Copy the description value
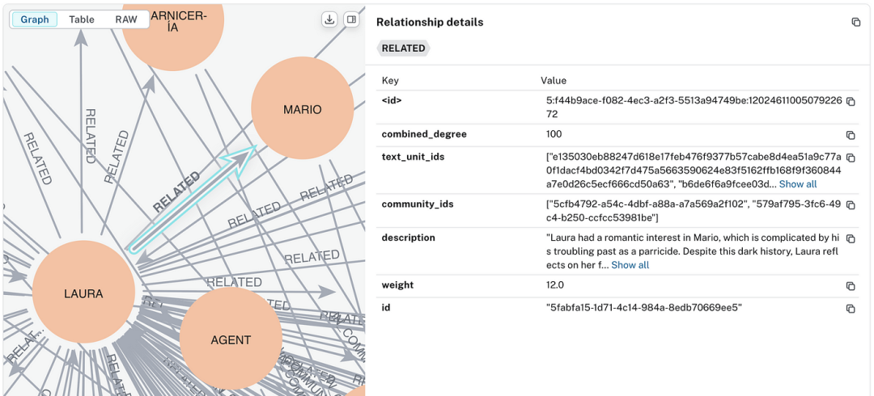 851,239
